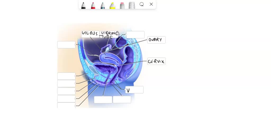The image size is (271, 135).
Task: Close the inking toolbar
Action: pos(151,4)
